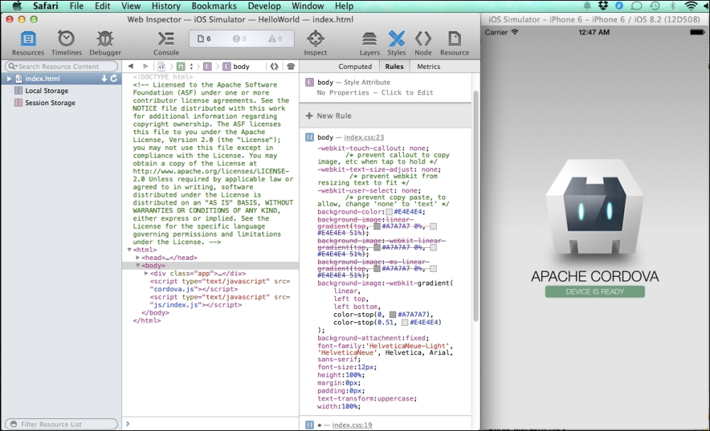Open the History menu

pos(165,6)
